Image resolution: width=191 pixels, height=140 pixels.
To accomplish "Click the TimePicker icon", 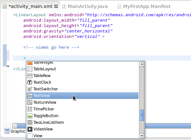I will [30, 109].
